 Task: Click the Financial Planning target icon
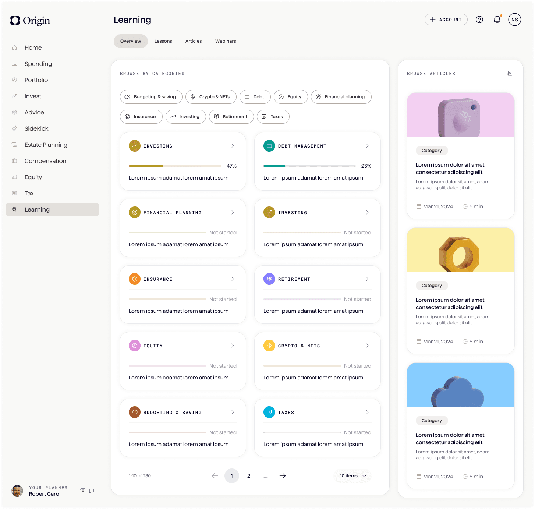tap(135, 212)
